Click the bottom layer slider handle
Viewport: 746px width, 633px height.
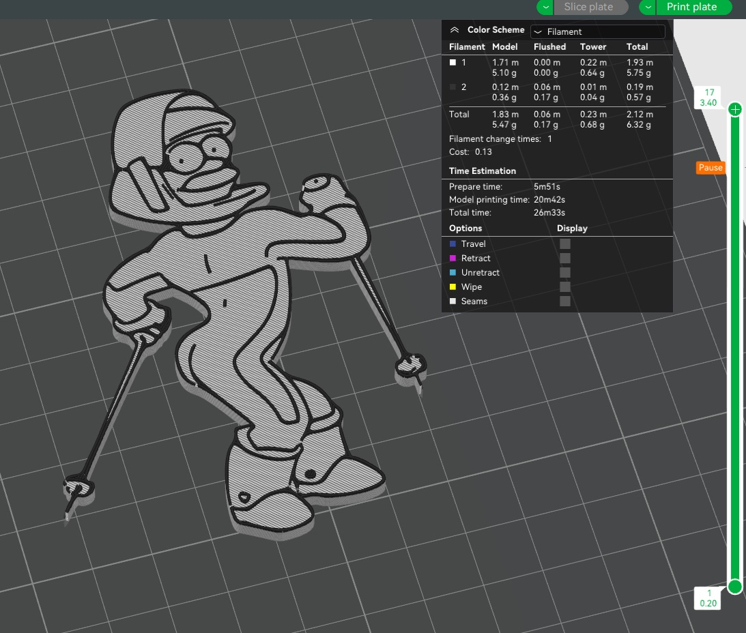[x=735, y=587]
